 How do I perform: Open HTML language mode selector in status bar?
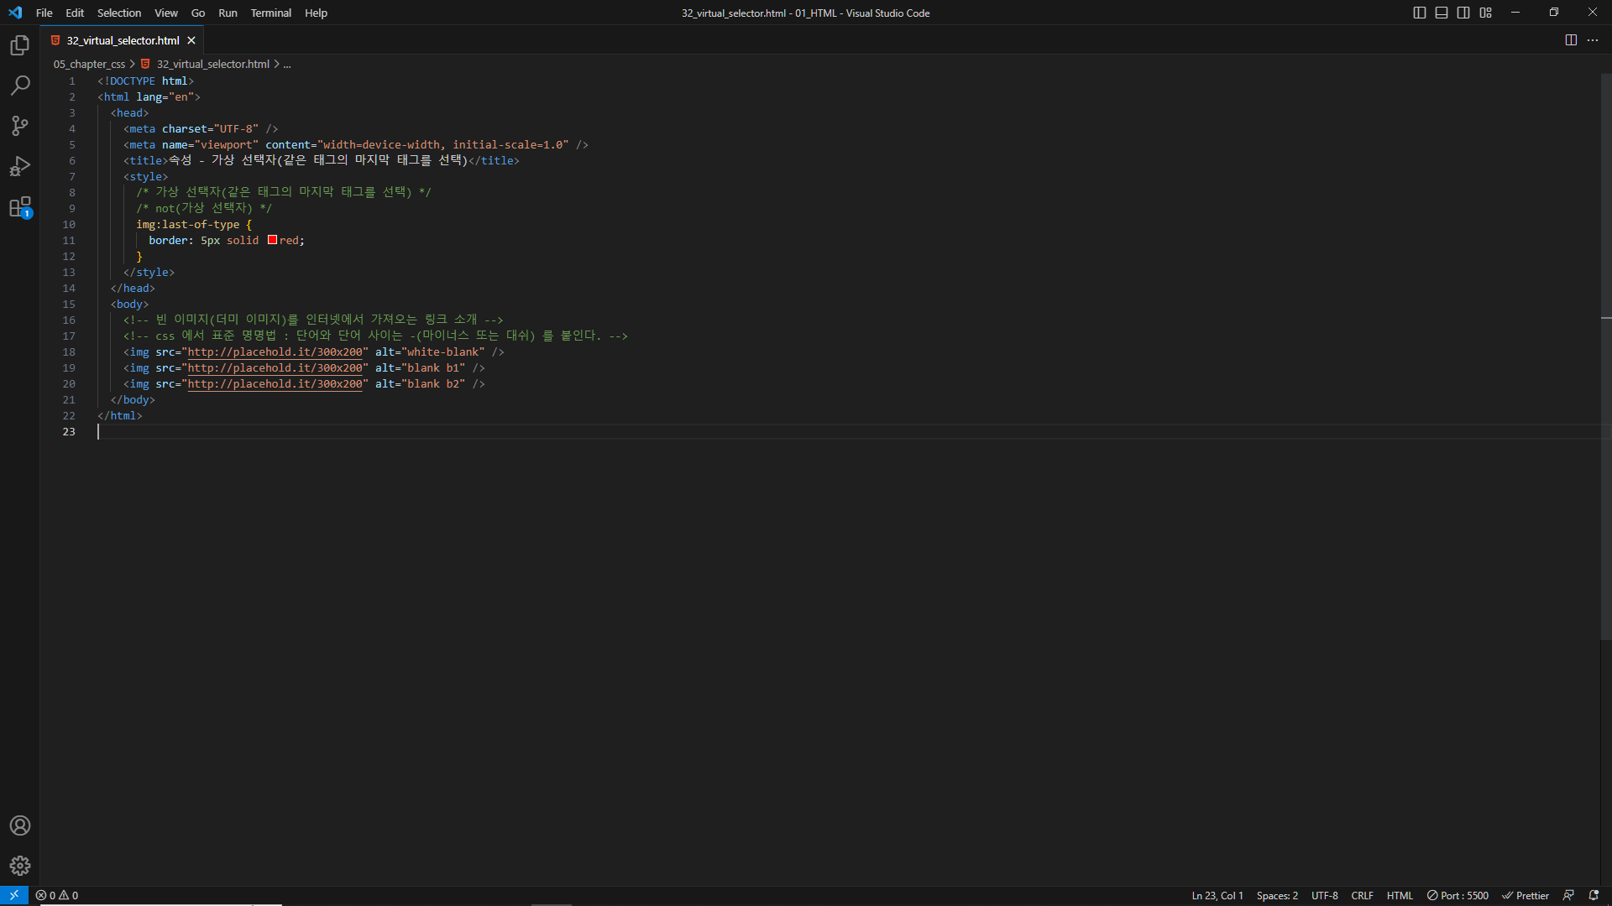[1400, 895]
